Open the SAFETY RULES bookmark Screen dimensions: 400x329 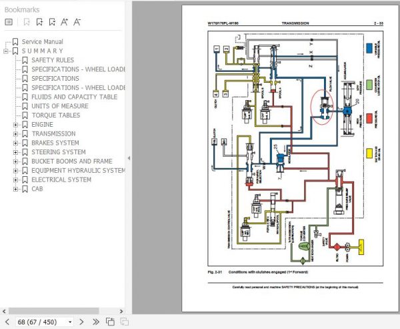[x=53, y=60]
